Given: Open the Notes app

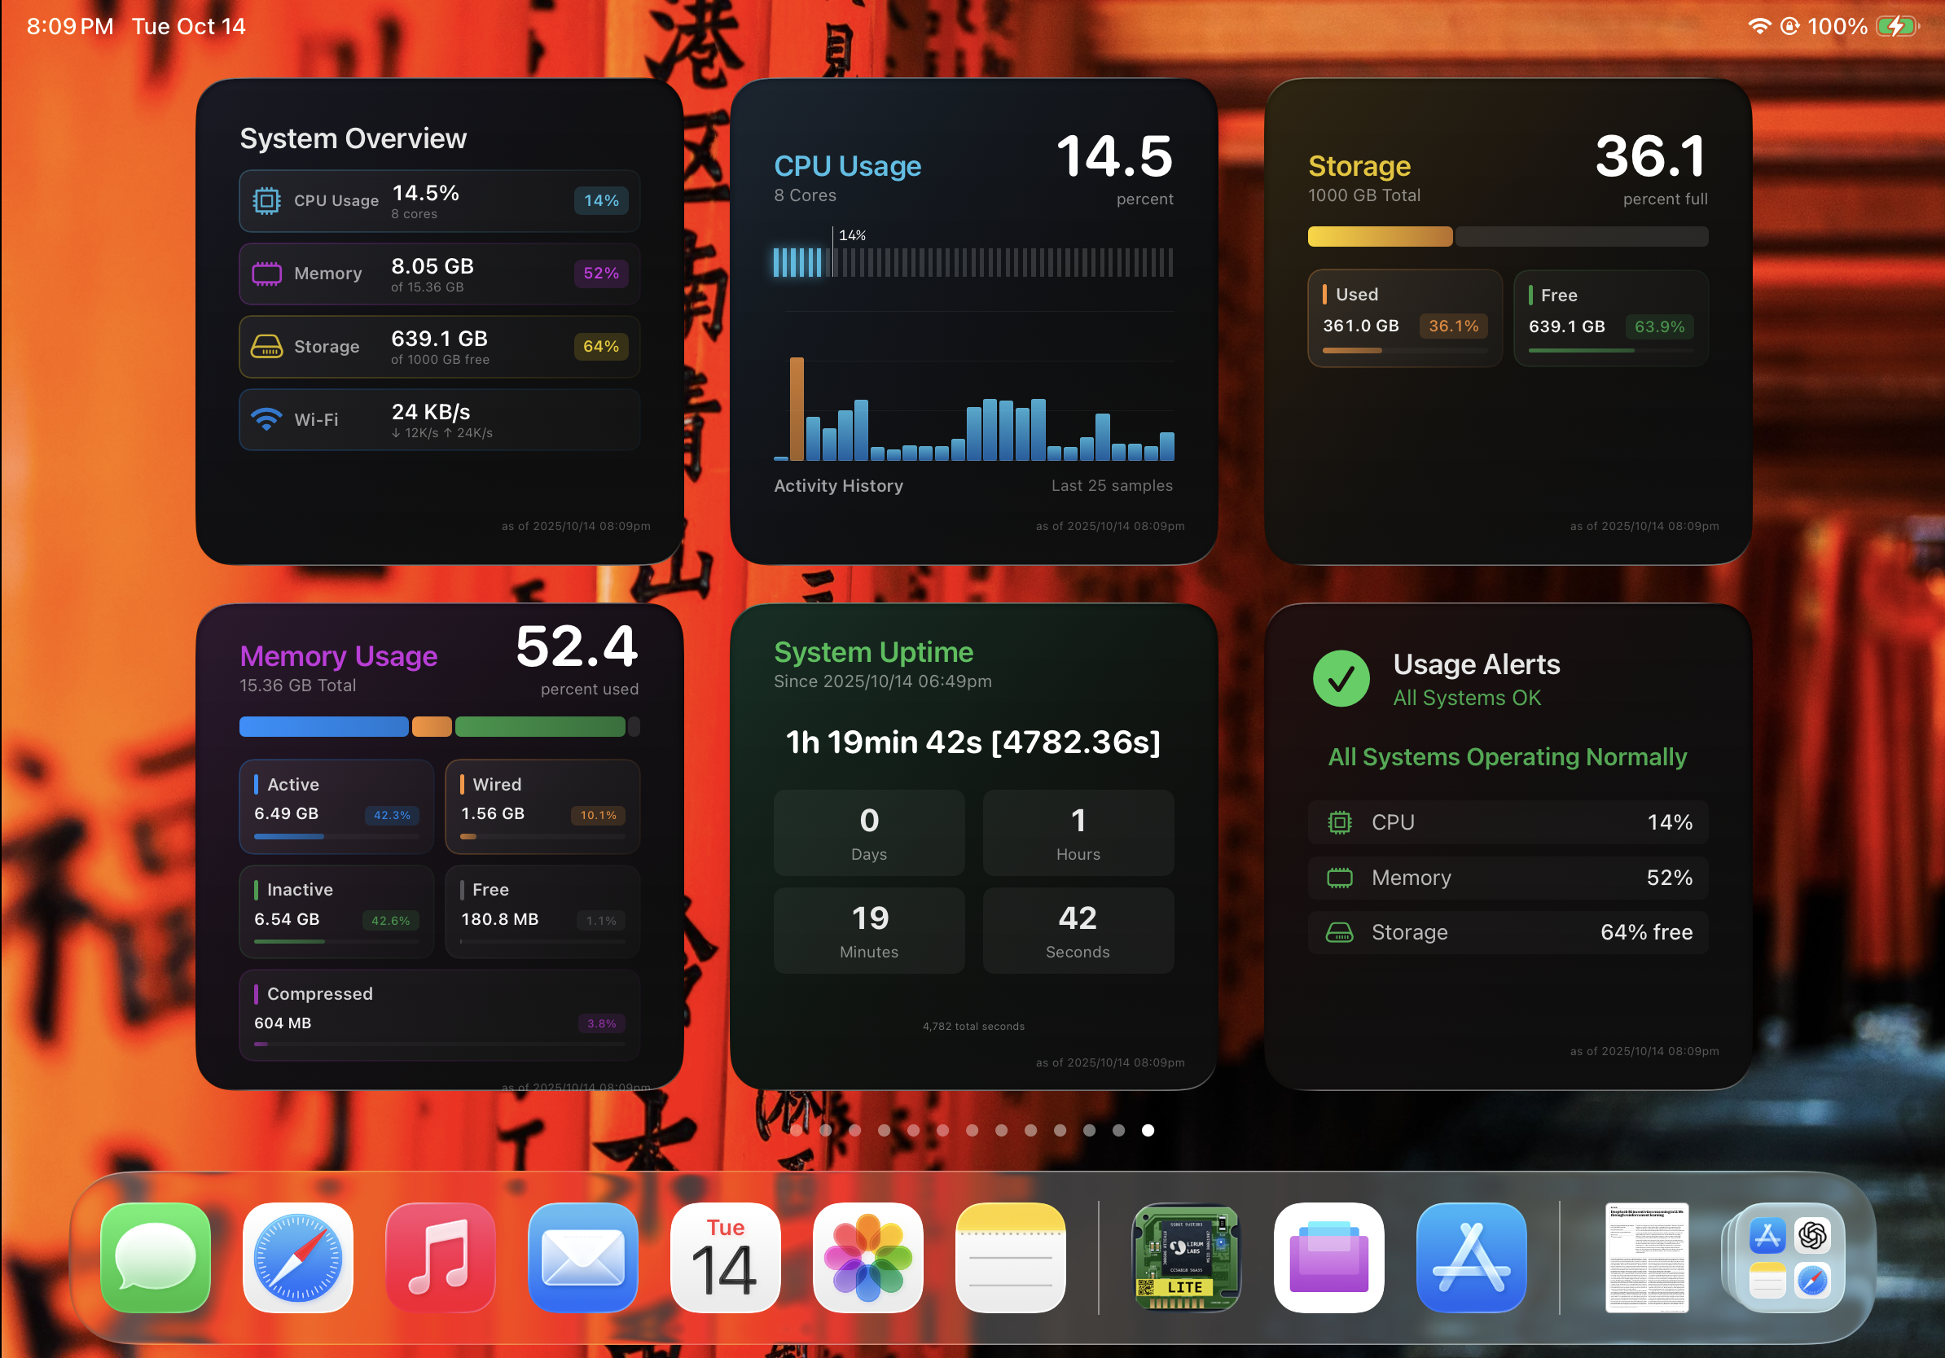Looking at the screenshot, I should [x=1010, y=1259].
